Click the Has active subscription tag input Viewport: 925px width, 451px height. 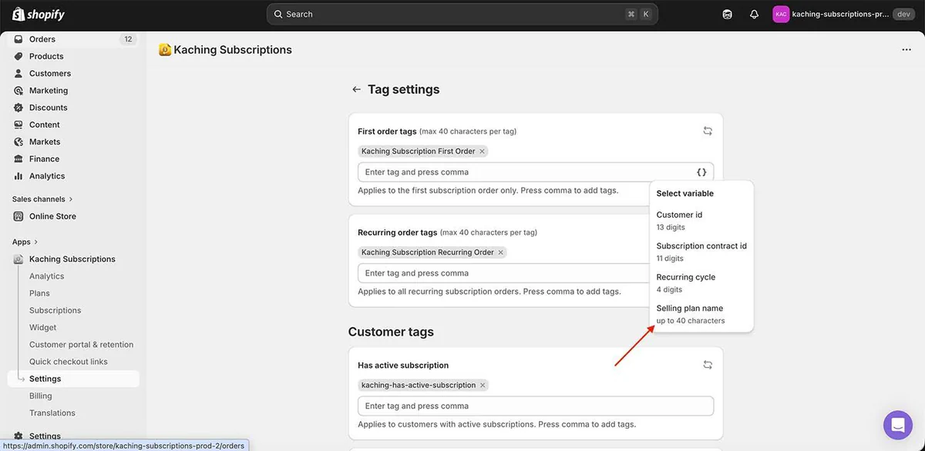tap(536, 406)
